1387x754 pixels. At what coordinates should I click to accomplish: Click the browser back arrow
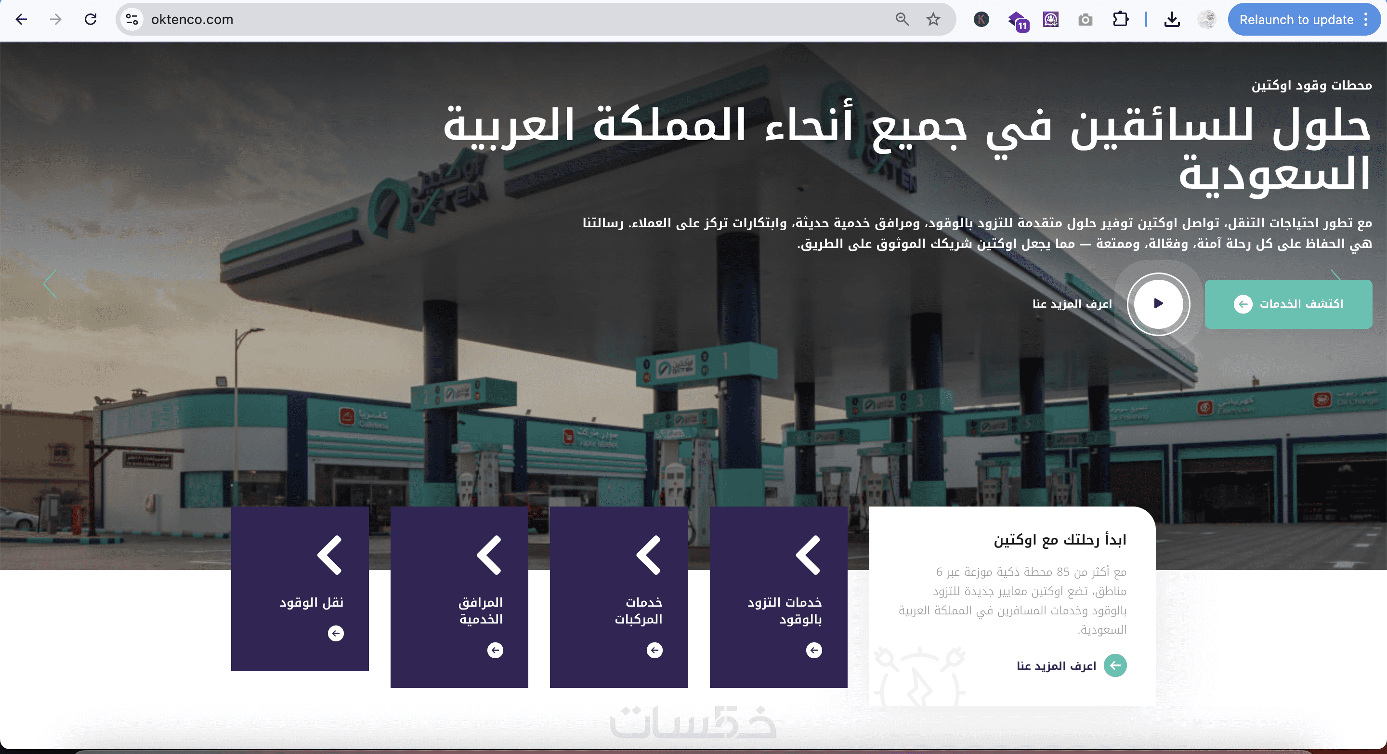22,20
